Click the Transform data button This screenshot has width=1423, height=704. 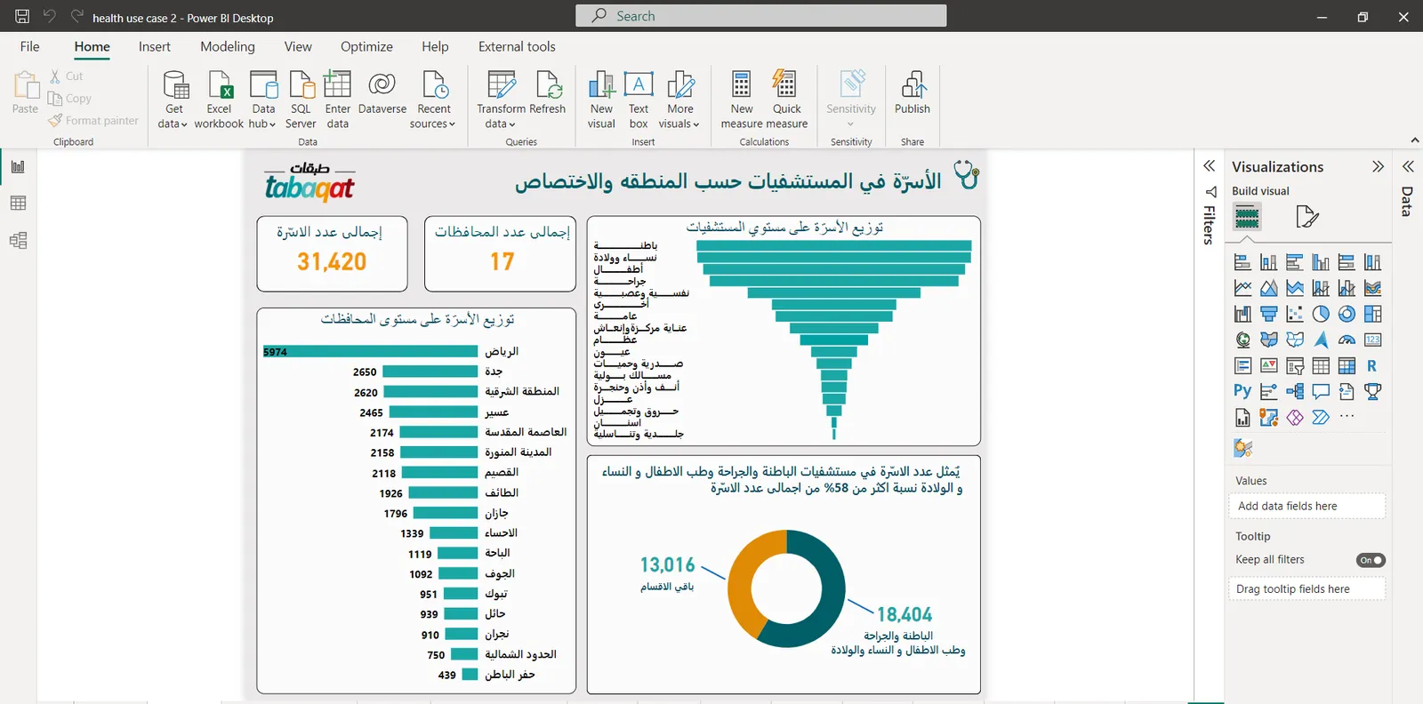click(x=501, y=98)
